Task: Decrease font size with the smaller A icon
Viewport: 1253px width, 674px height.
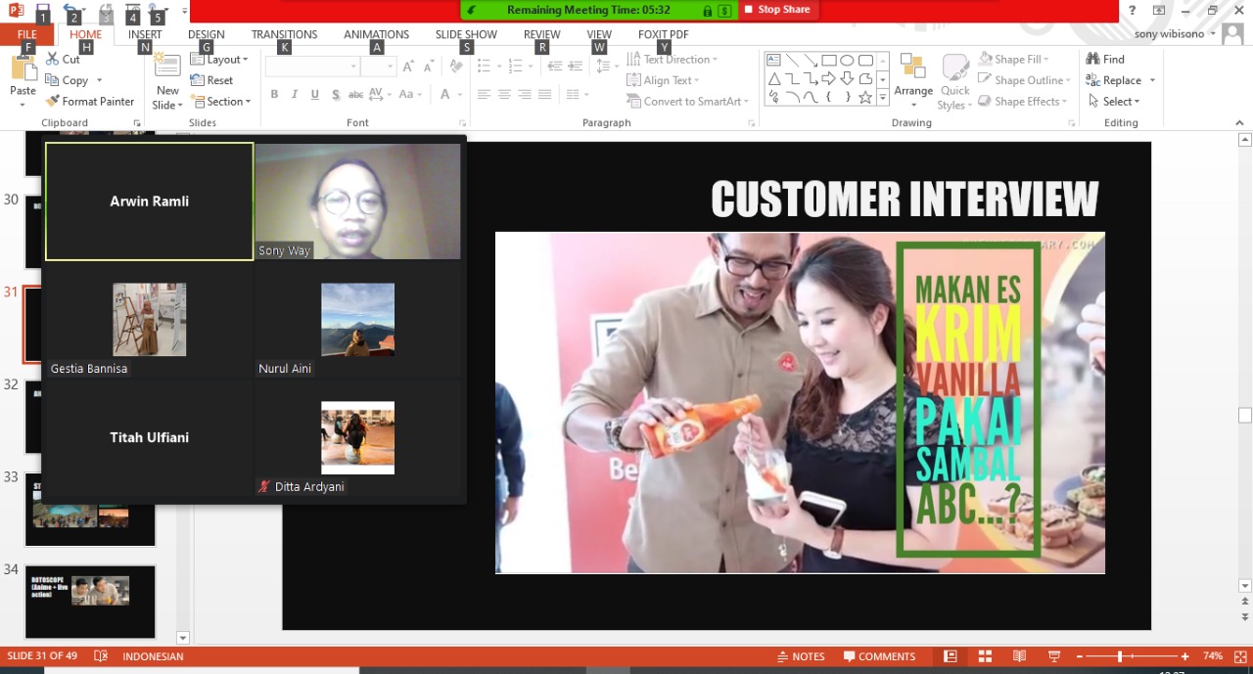Action: coord(429,67)
